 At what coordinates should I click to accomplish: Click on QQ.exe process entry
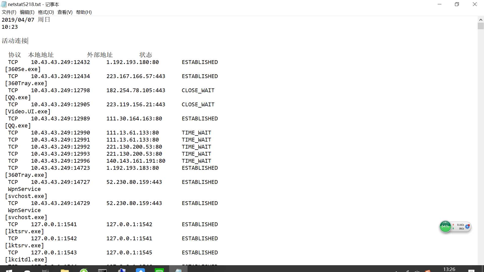pyautogui.click(x=18, y=97)
